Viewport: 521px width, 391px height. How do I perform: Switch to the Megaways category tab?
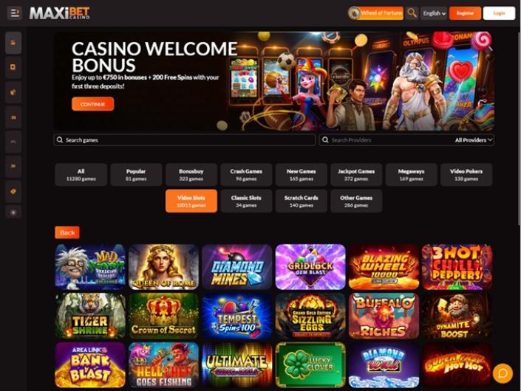coord(411,174)
